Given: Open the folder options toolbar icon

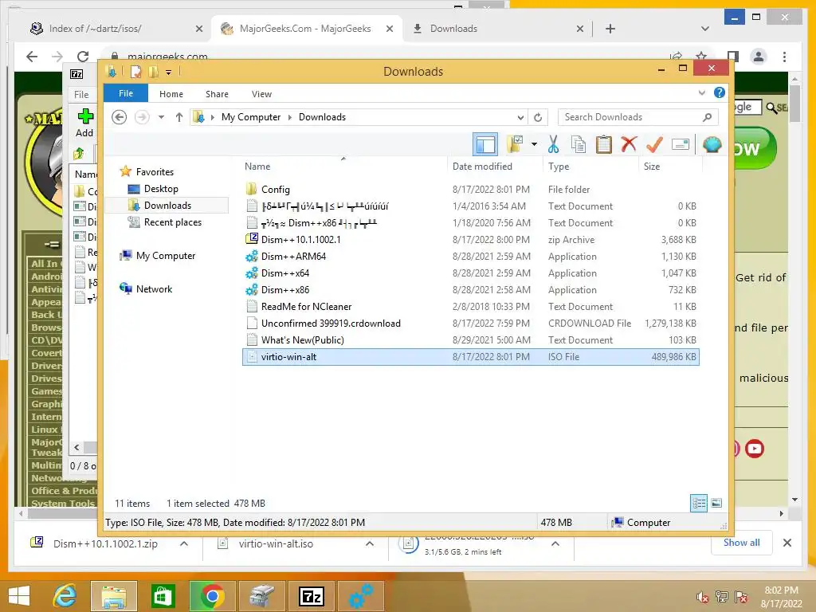Looking at the screenshot, I should tap(514, 144).
